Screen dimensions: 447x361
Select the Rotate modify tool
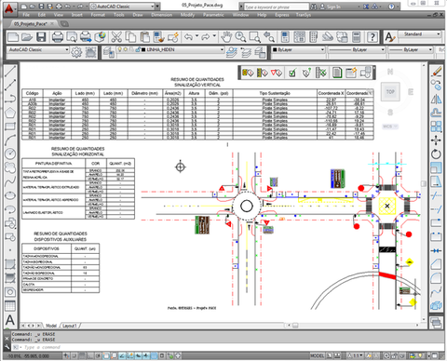click(436, 154)
